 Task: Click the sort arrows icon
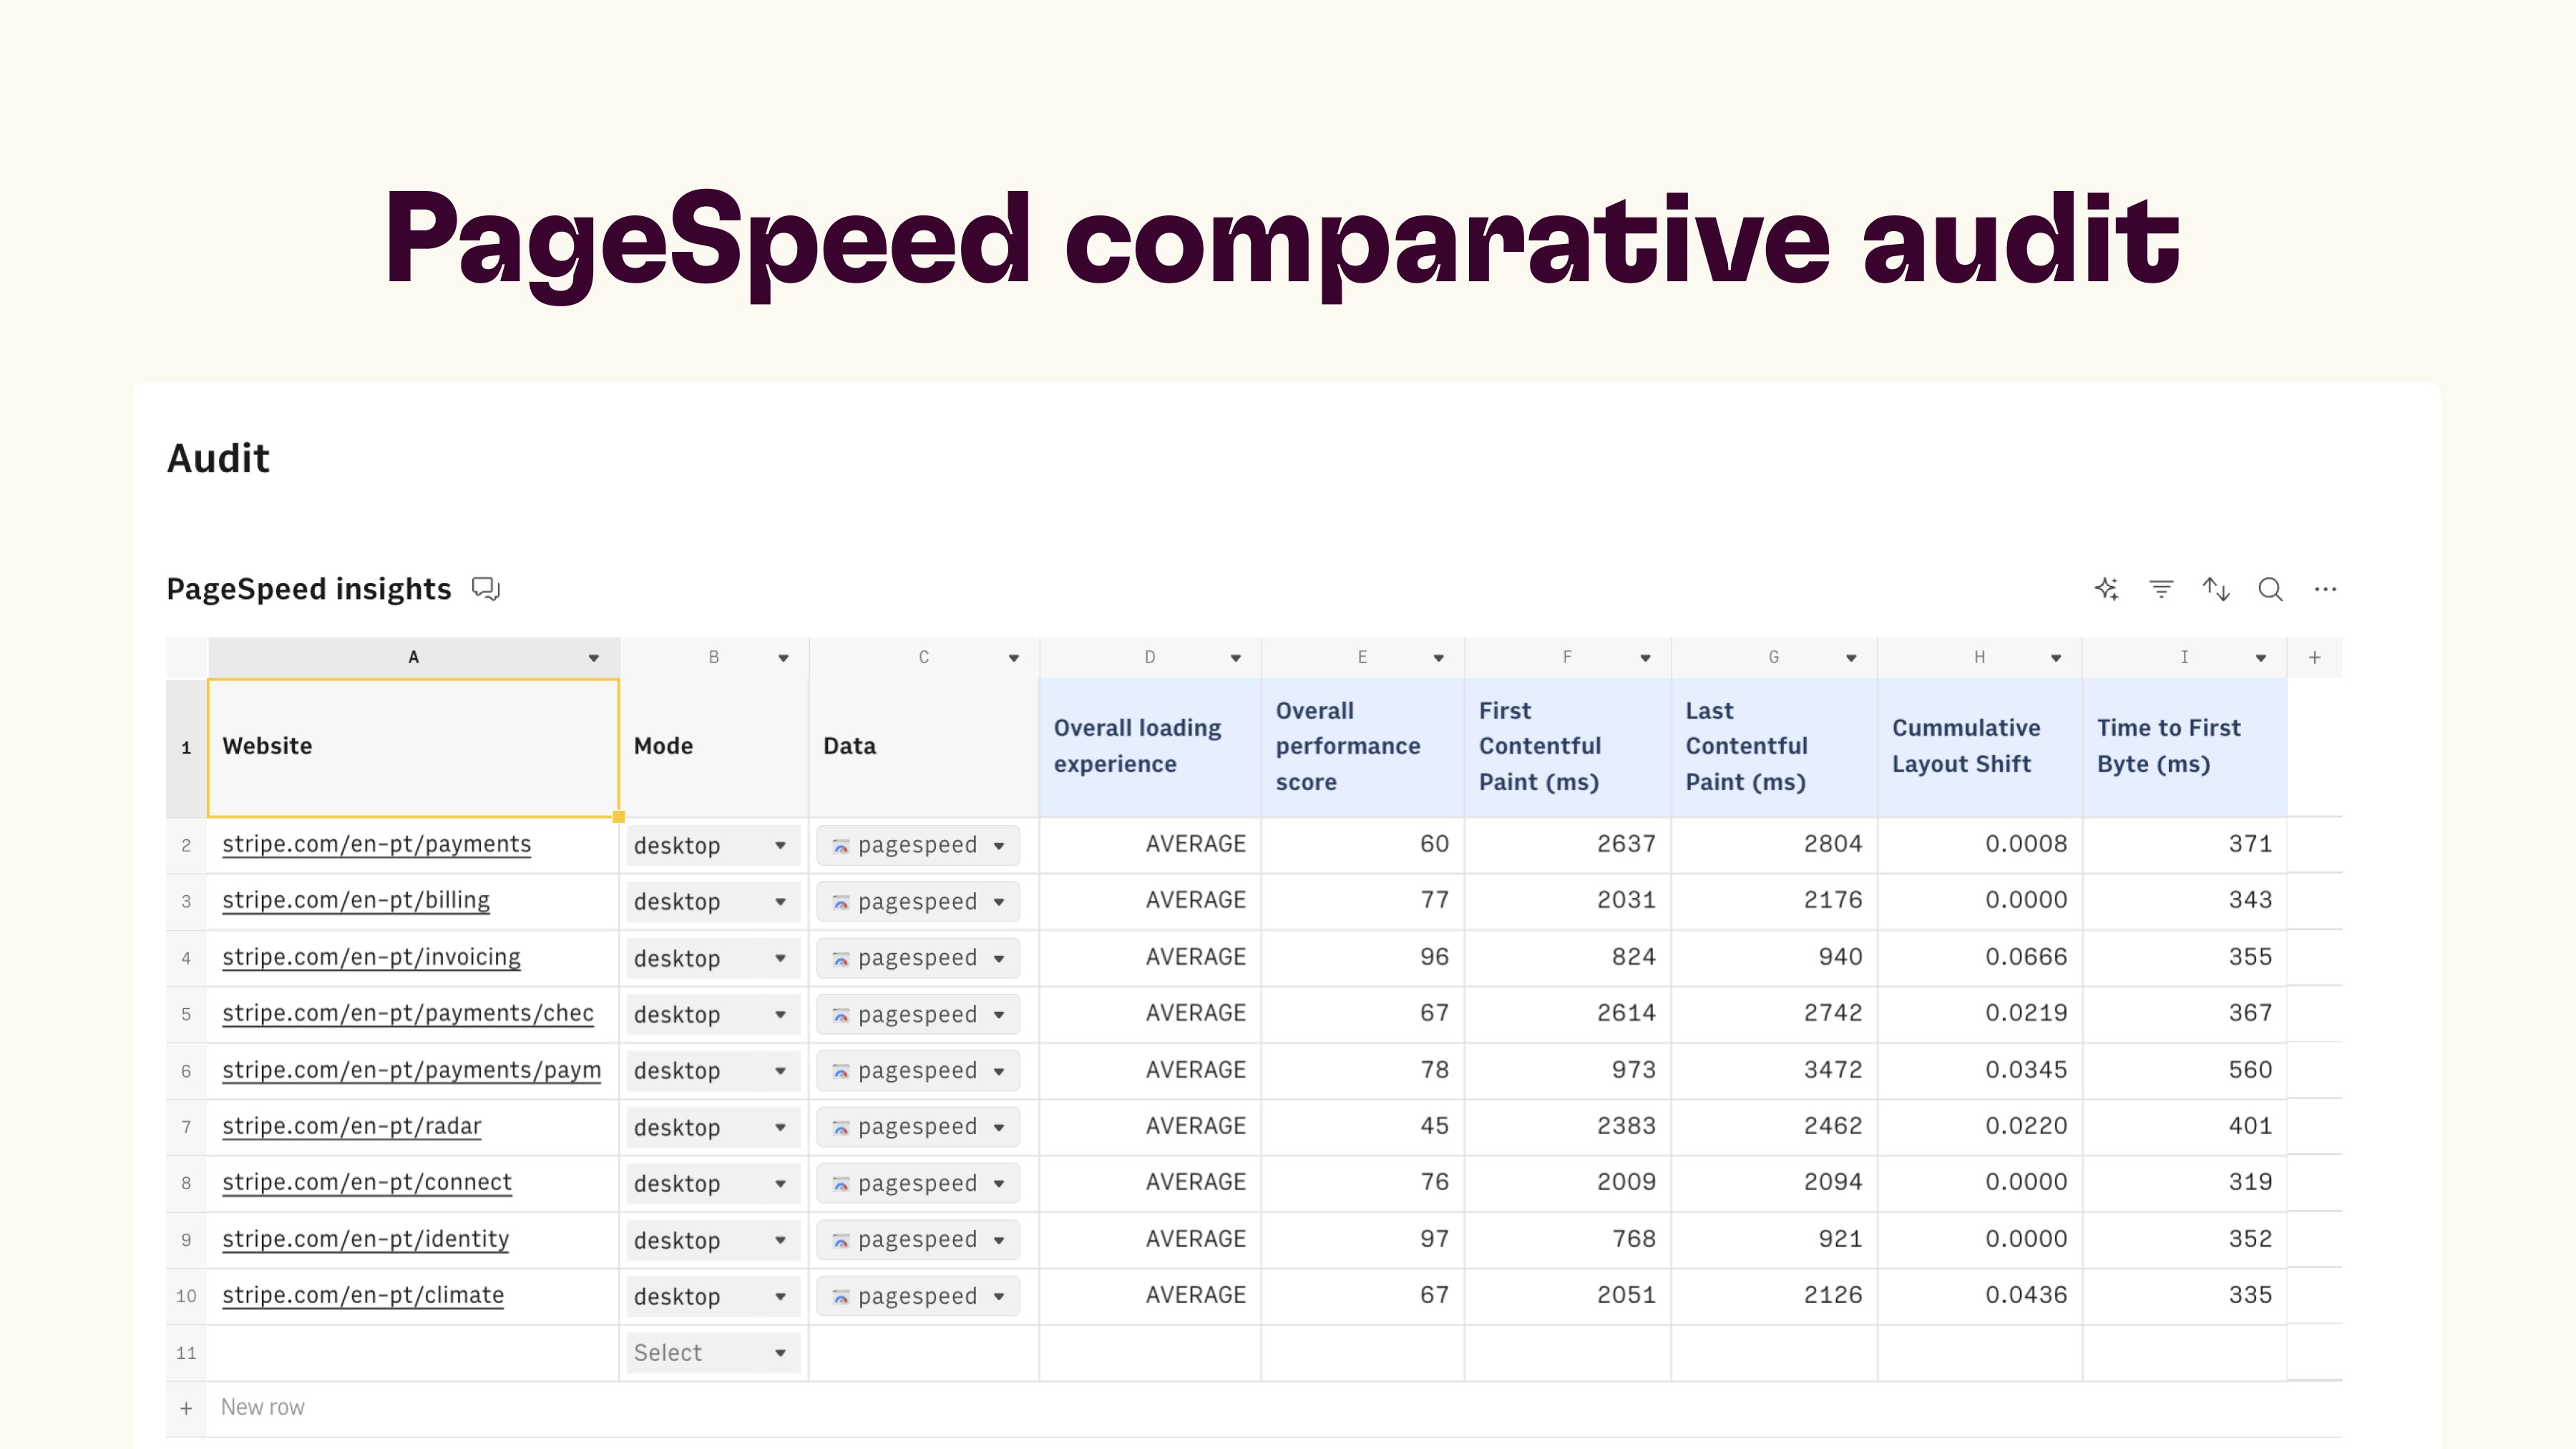click(x=2216, y=589)
